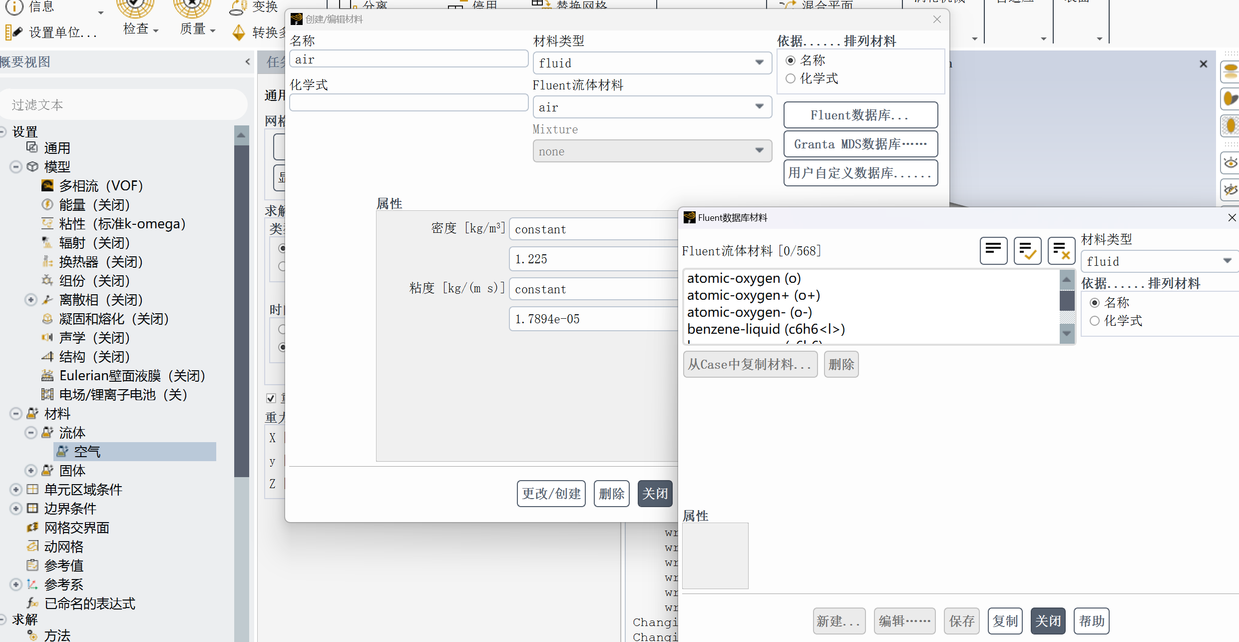The width and height of the screenshot is (1239, 642).
Task: Click the 更改/创建 button
Action: coord(551,494)
